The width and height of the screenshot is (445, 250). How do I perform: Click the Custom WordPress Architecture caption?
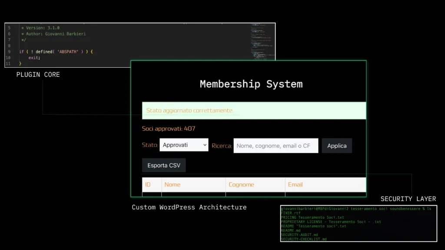click(189, 207)
